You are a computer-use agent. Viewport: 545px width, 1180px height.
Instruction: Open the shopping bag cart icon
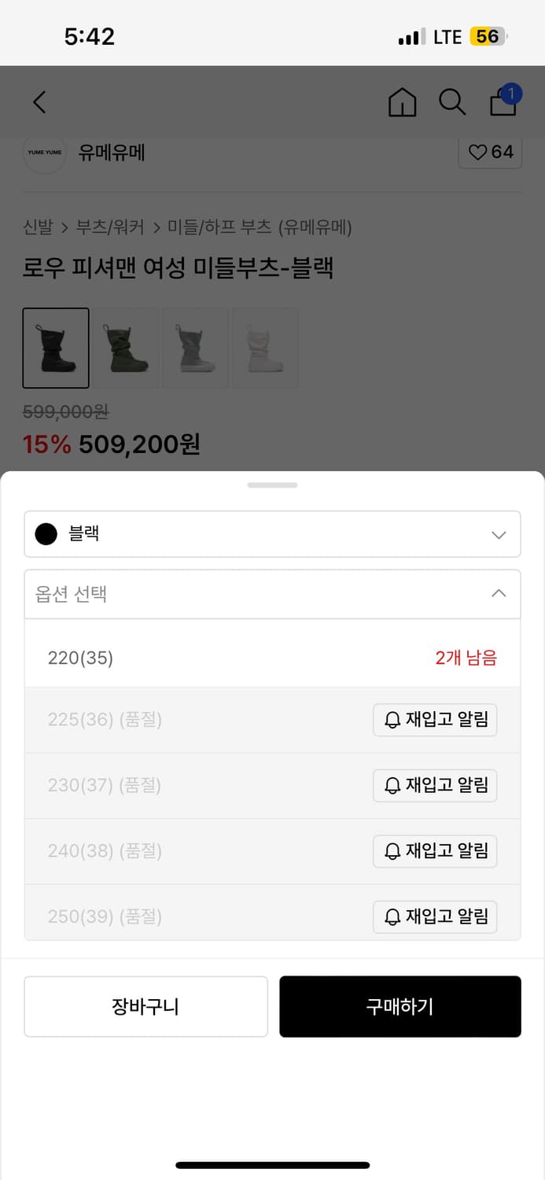[503, 102]
